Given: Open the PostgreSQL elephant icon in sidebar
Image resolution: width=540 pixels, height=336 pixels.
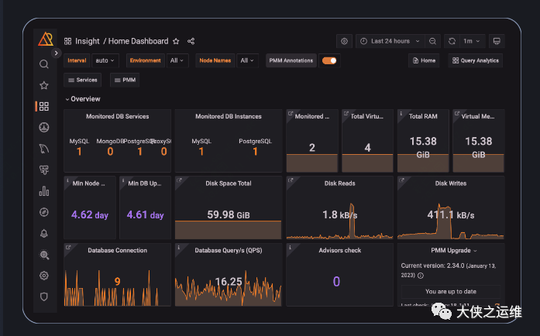Looking at the screenshot, I should [43, 170].
